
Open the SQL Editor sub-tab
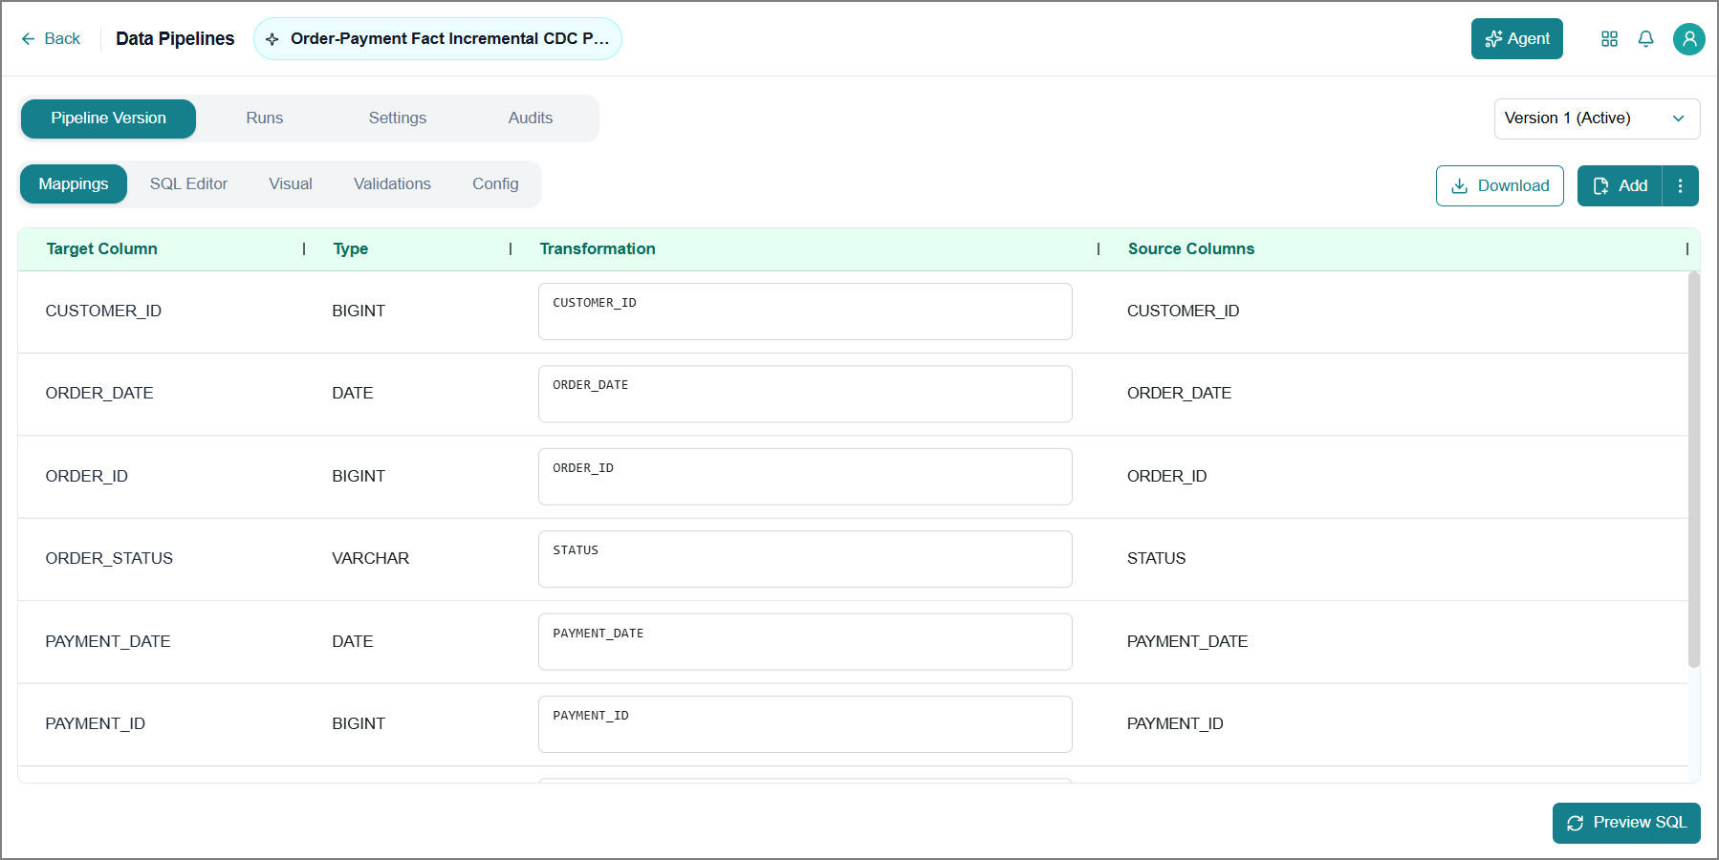point(188,184)
